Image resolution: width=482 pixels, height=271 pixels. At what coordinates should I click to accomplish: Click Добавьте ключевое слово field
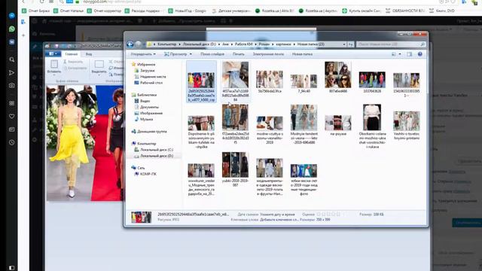[x=279, y=220]
